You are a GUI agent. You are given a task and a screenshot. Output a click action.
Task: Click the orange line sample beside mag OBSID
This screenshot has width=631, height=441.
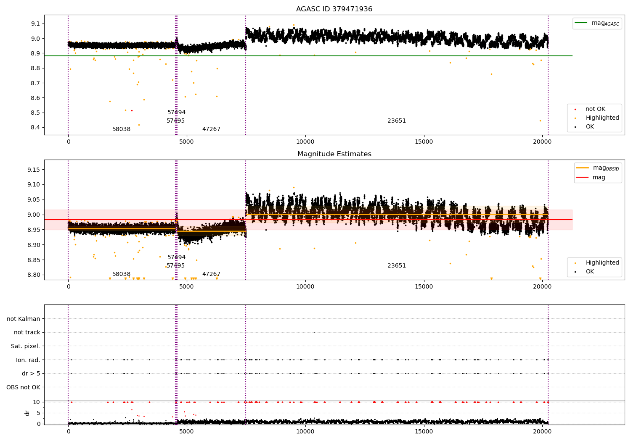pos(583,168)
